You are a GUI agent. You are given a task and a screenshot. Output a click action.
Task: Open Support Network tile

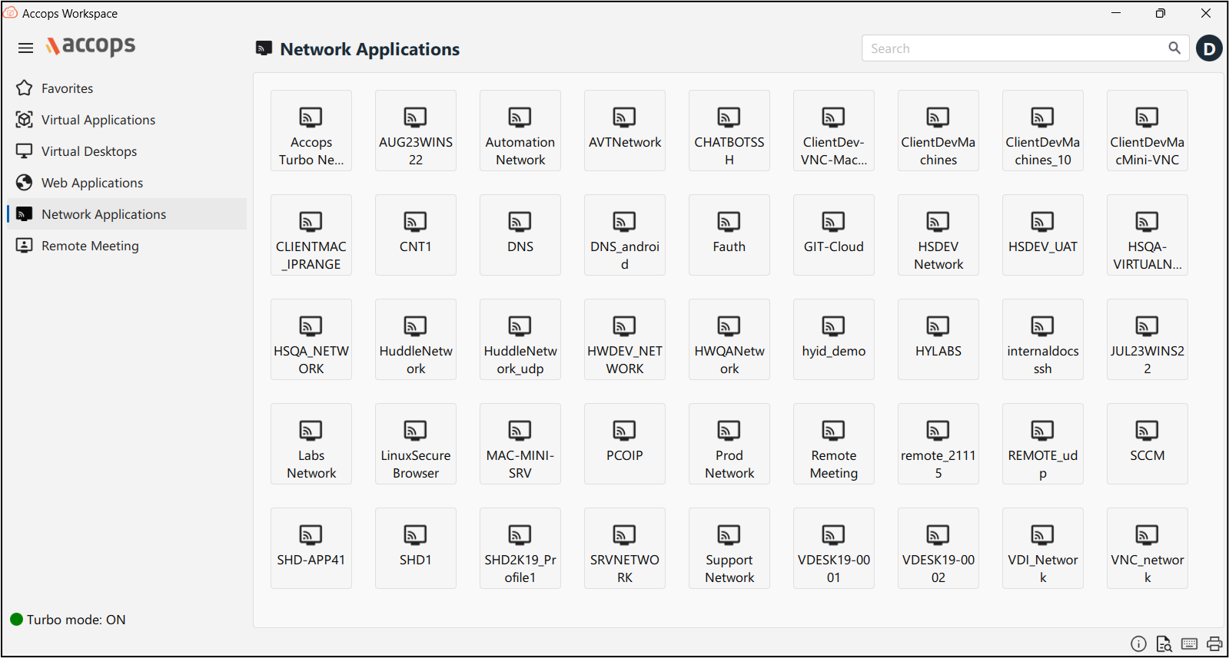click(x=729, y=548)
